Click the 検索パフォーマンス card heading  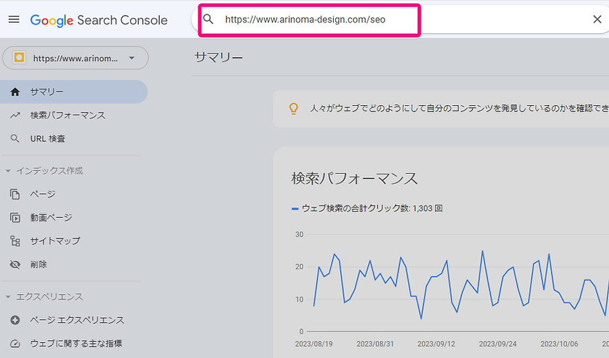click(354, 179)
